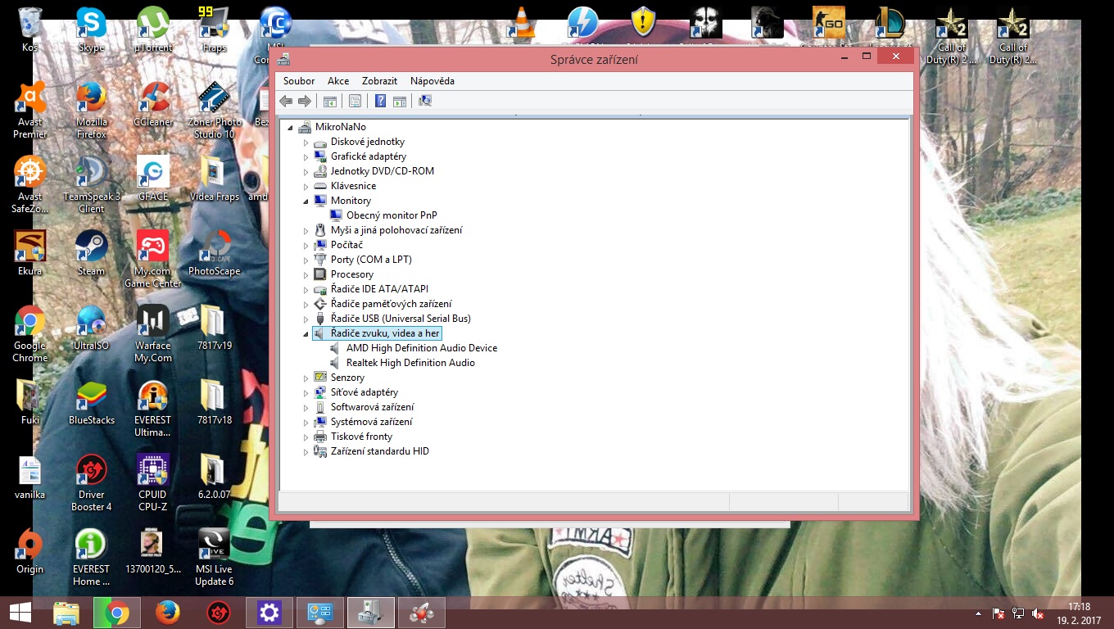Click the muted volume tray icon

click(x=1038, y=613)
